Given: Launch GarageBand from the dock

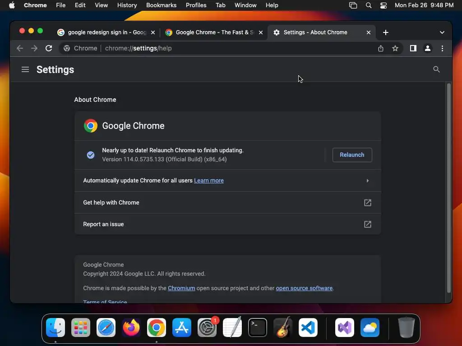Looking at the screenshot, I should point(283,328).
